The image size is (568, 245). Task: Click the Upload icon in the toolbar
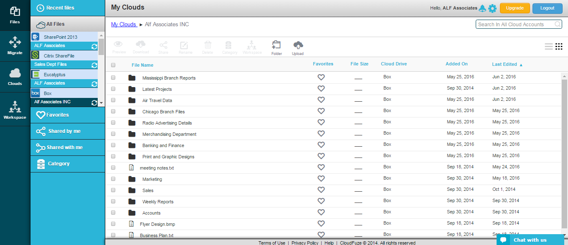coord(298,47)
